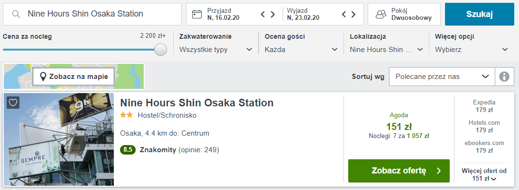519x190 pixels.
Task: Open the check-in calendar icon
Action: pyautogui.click(x=197, y=14)
